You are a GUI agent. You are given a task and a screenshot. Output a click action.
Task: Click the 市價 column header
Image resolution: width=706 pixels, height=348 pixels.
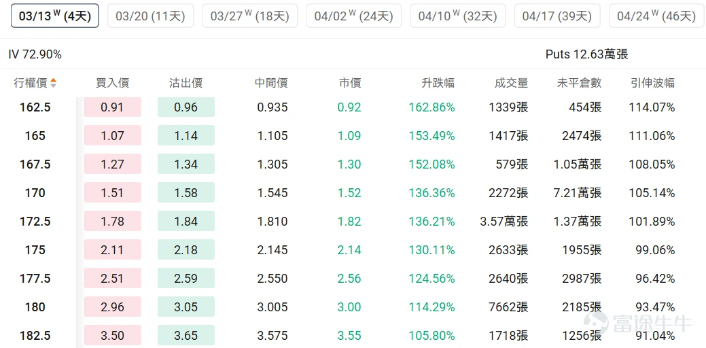point(350,83)
